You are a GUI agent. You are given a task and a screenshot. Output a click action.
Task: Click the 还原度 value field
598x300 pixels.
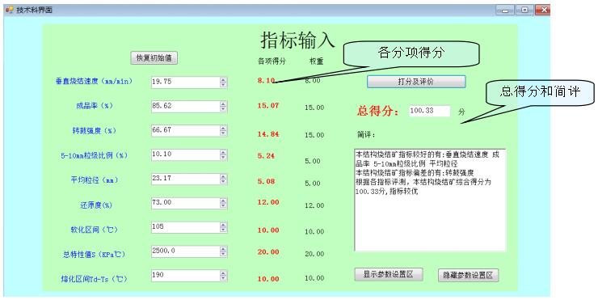tap(185, 203)
